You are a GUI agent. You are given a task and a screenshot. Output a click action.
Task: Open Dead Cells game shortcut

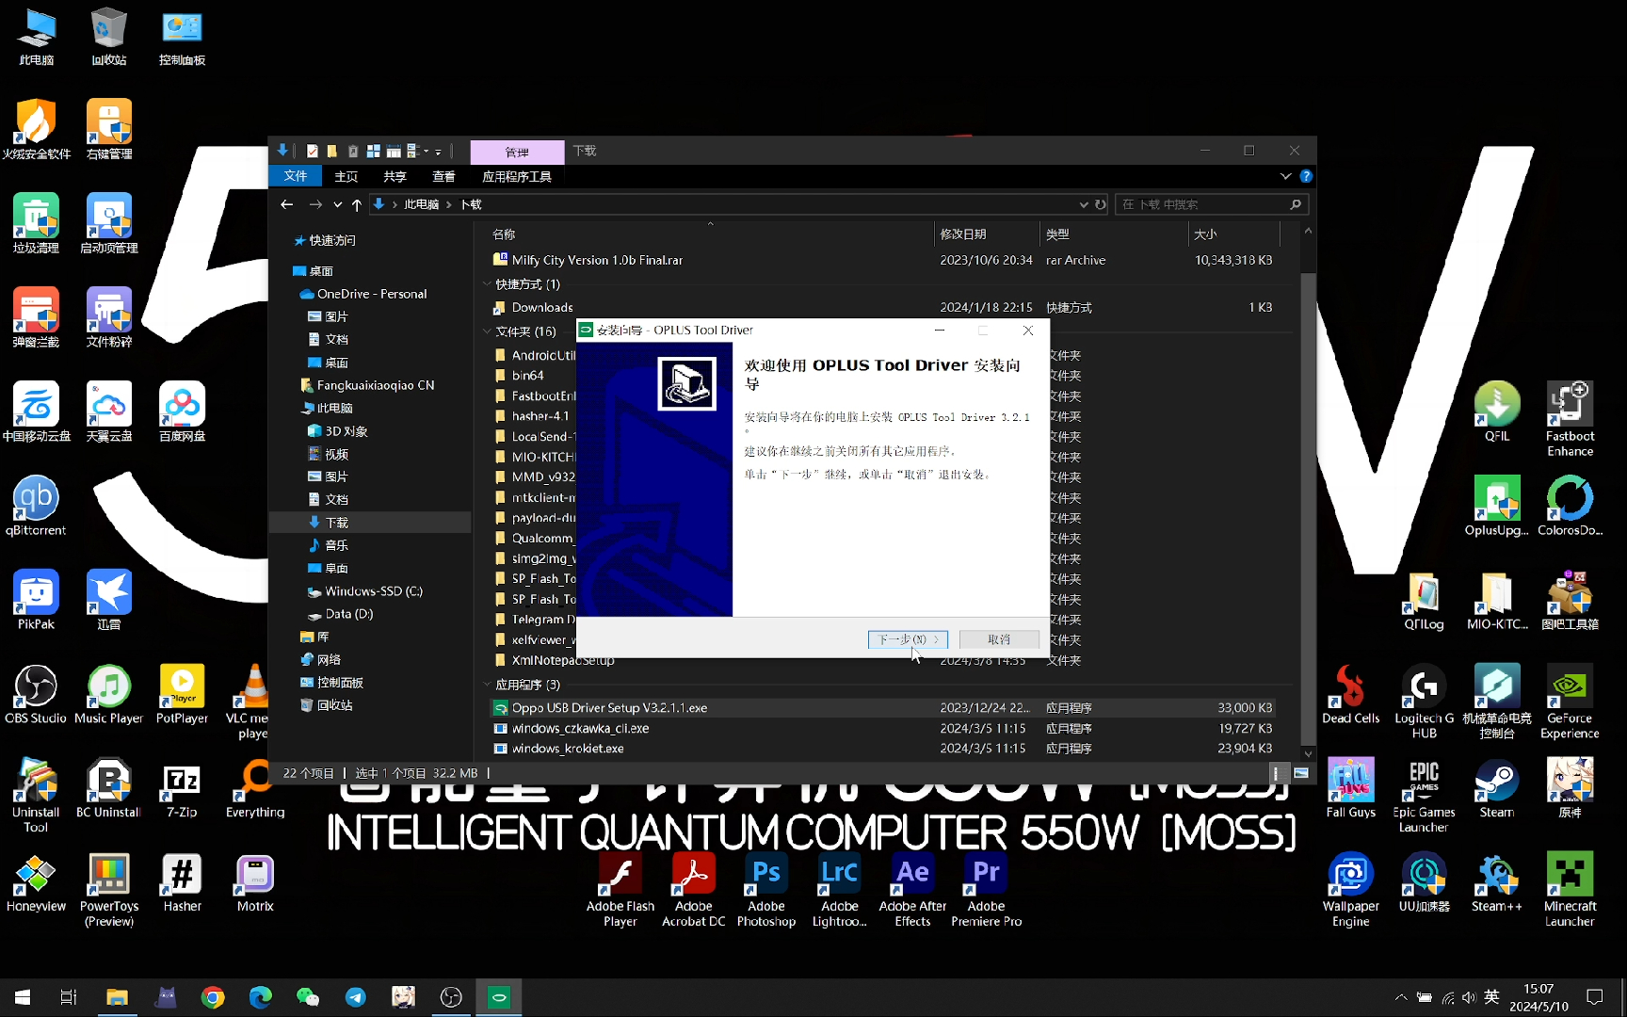point(1350,694)
